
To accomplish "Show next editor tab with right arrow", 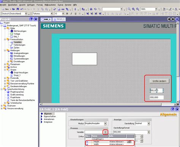I will pyautogui.click(x=173, y=19).
